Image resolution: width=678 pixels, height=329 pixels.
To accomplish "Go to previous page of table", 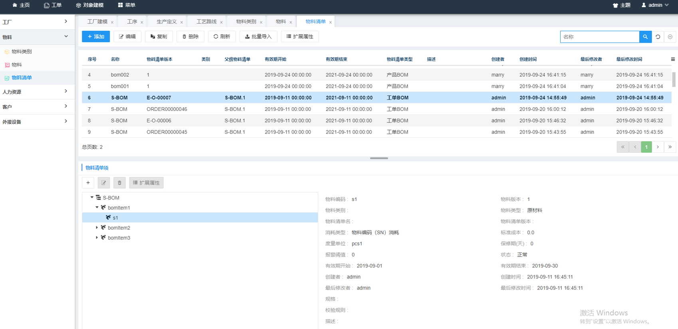I will (635, 147).
